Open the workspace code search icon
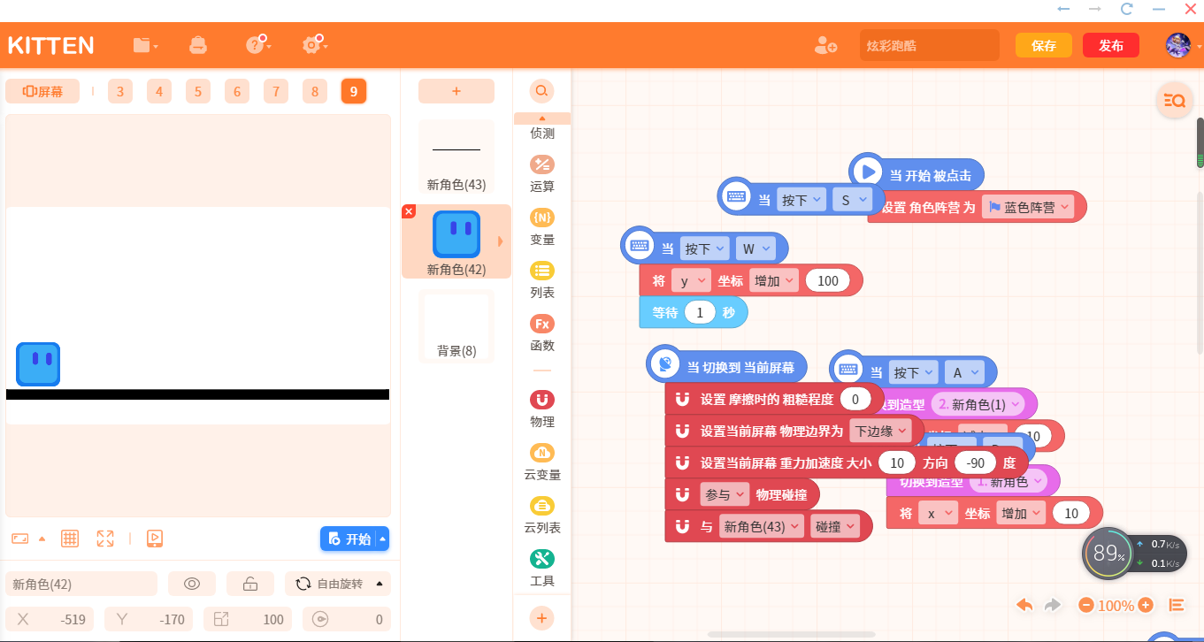This screenshot has width=1204, height=642. coord(1175,101)
